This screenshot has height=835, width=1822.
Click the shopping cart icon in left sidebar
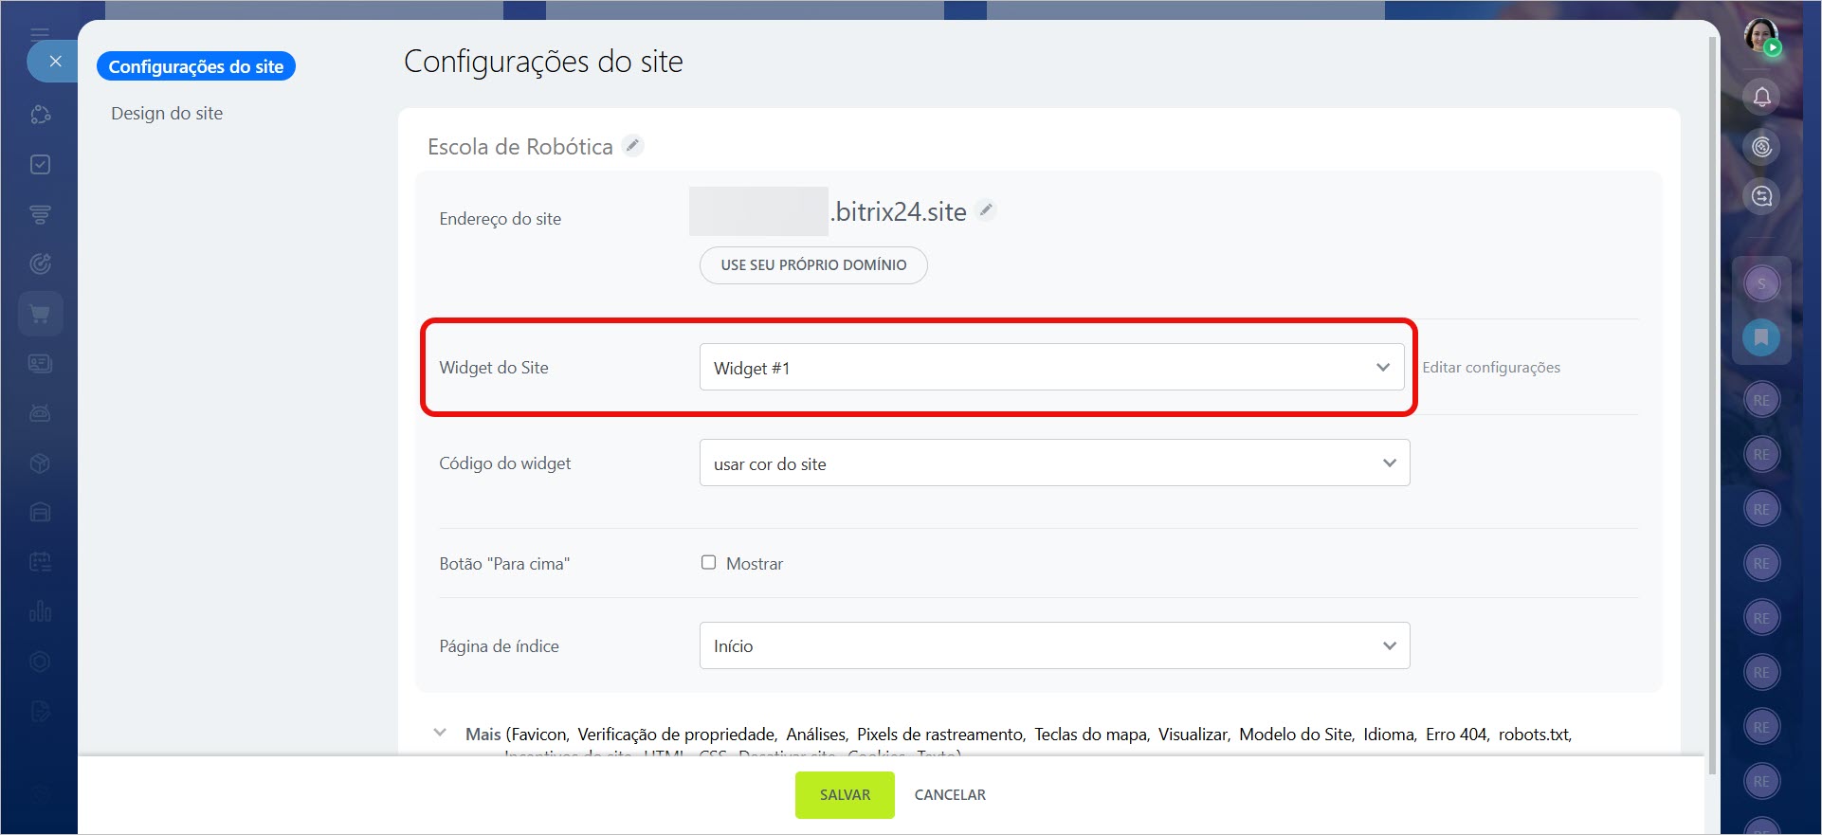click(x=40, y=314)
